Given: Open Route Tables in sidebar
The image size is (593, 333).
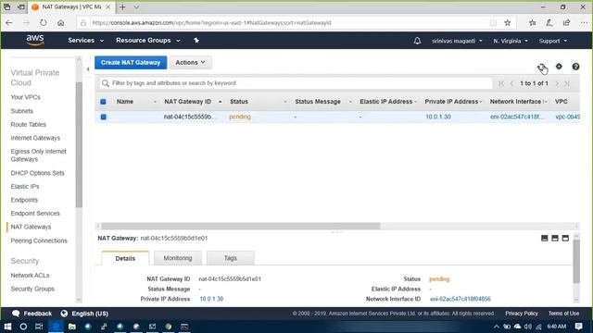Looking at the screenshot, I should [x=29, y=124].
